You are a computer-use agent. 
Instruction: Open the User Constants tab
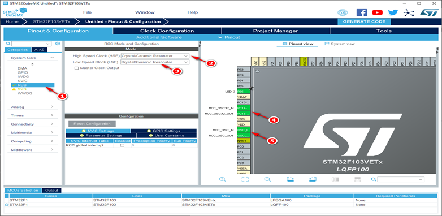click(167, 135)
